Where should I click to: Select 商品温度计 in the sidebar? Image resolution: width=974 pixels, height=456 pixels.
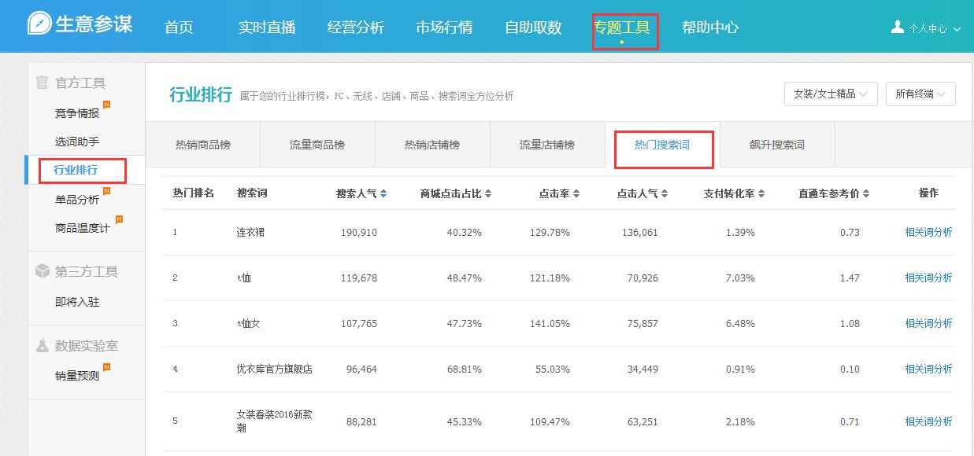click(x=83, y=228)
